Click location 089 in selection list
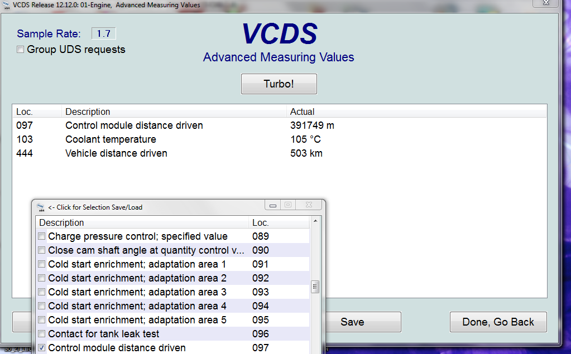 tap(260, 236)
